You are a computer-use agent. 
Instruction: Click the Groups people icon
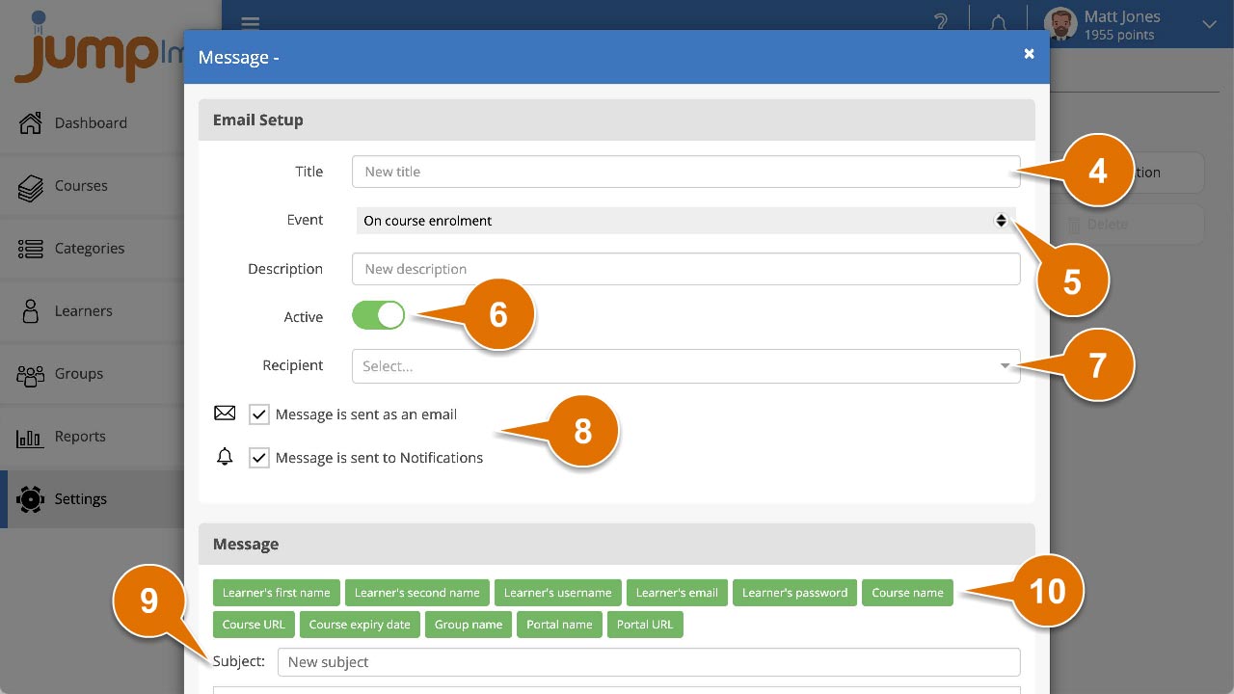click(31, 374)
